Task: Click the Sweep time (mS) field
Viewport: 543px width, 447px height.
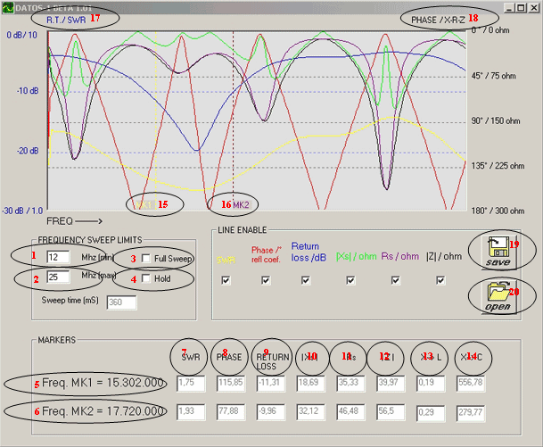Action: tap(120, 302)
